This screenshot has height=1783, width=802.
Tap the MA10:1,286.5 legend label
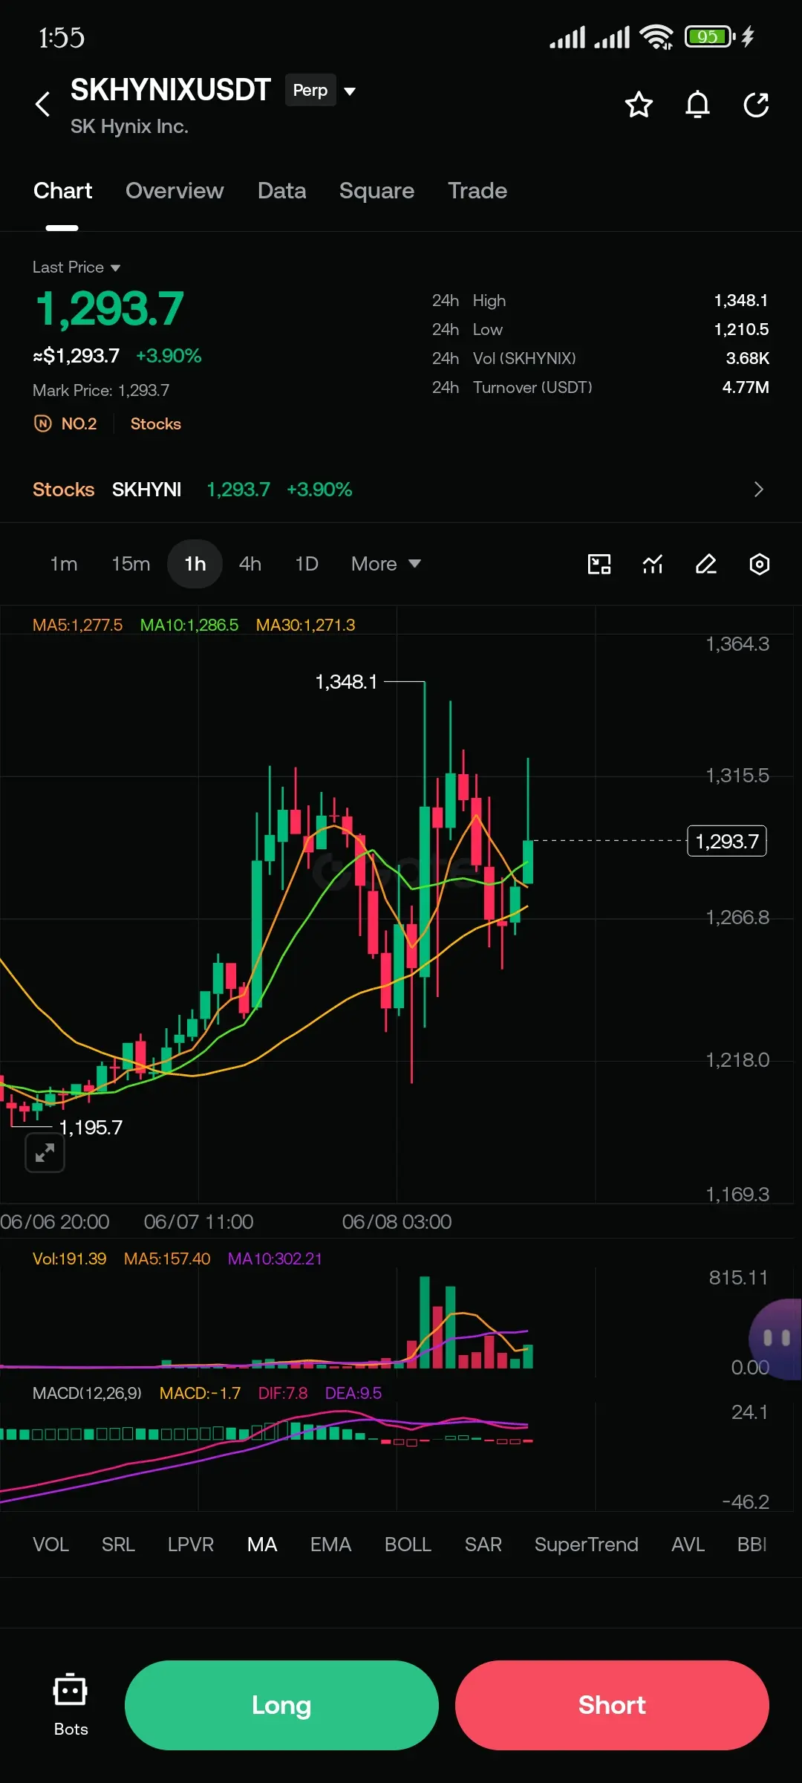[189, 625]
